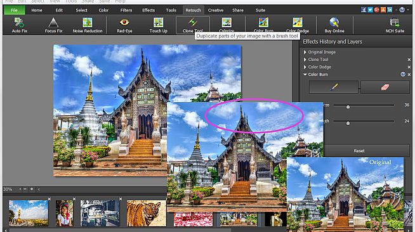The width and height of the screenshot is (415, 232).
Task: Open the tiger thumbnail
Action: [x=147, y=213]
